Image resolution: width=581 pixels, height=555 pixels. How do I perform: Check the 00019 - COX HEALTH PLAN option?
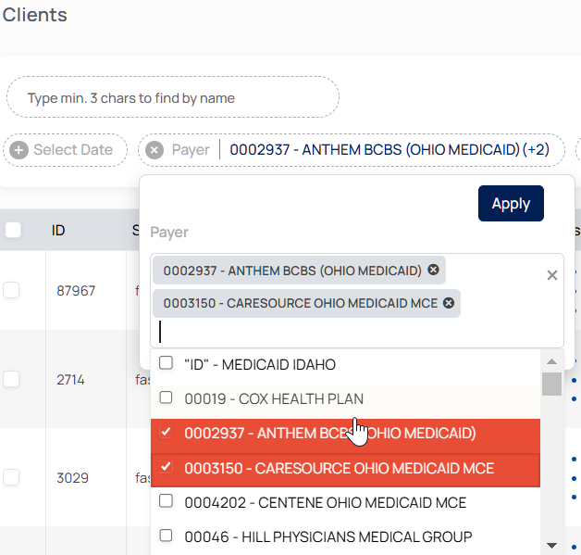167,398
